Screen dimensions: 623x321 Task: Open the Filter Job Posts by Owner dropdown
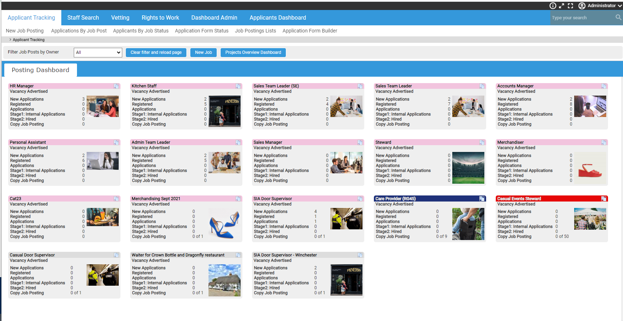[x=98, y=52]
